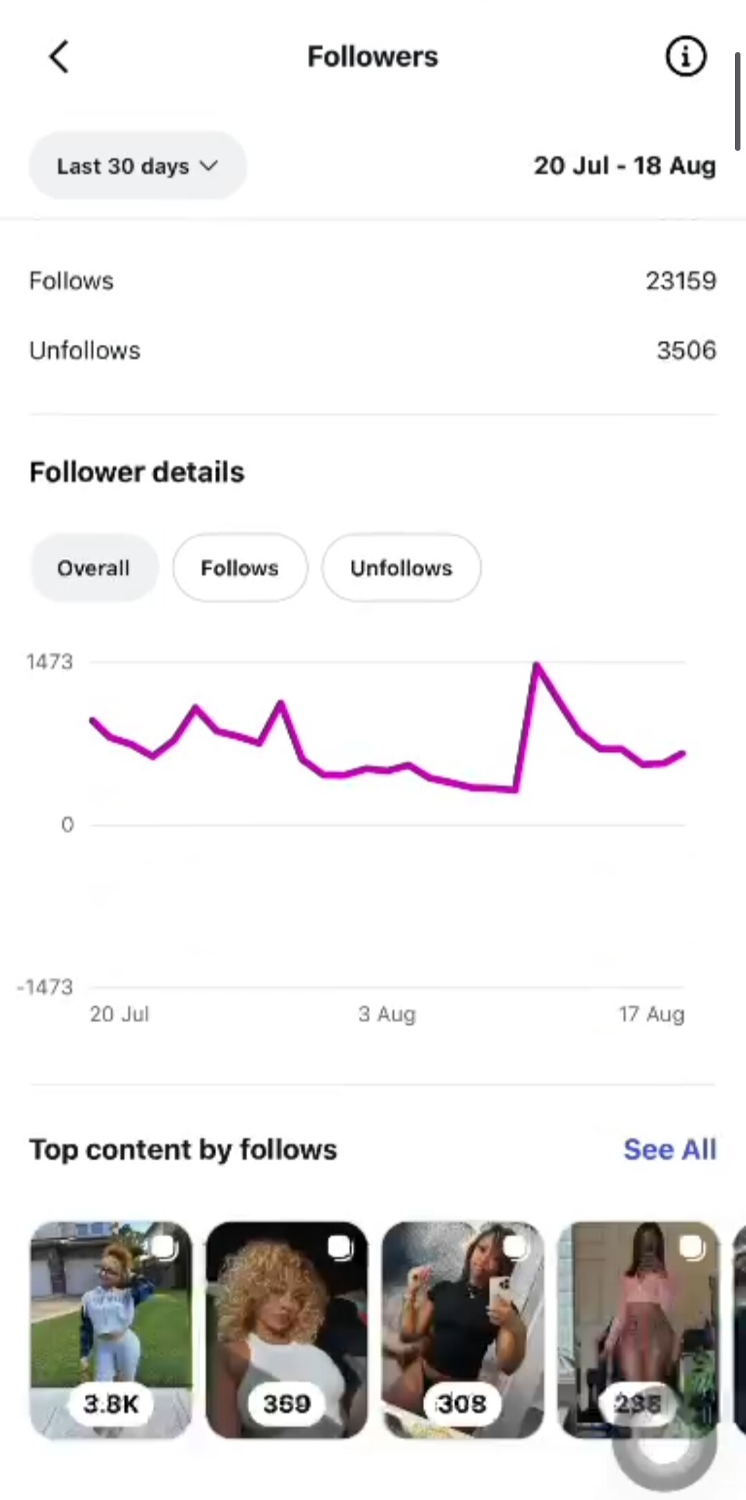The height and width of the screenshot is (1500, 746).
Task: Tap carousel icon on the 369 post
Action: pos(340,1248)
